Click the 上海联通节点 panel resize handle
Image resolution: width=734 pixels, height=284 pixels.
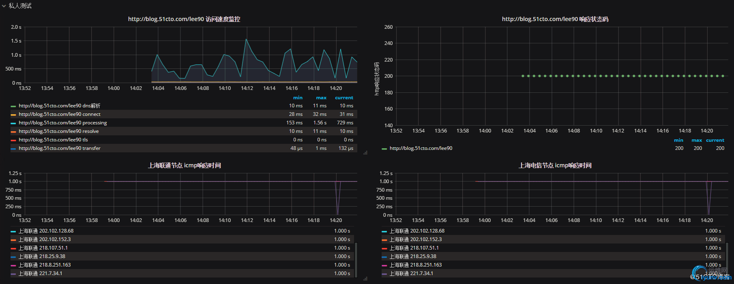(x=365, y=279)
